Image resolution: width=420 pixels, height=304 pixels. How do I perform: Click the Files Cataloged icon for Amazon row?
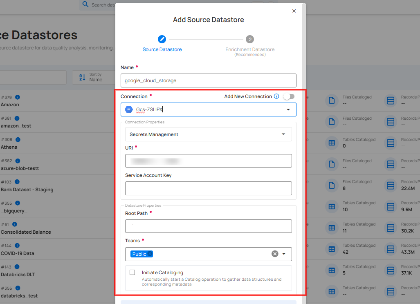tap(332, 101)
